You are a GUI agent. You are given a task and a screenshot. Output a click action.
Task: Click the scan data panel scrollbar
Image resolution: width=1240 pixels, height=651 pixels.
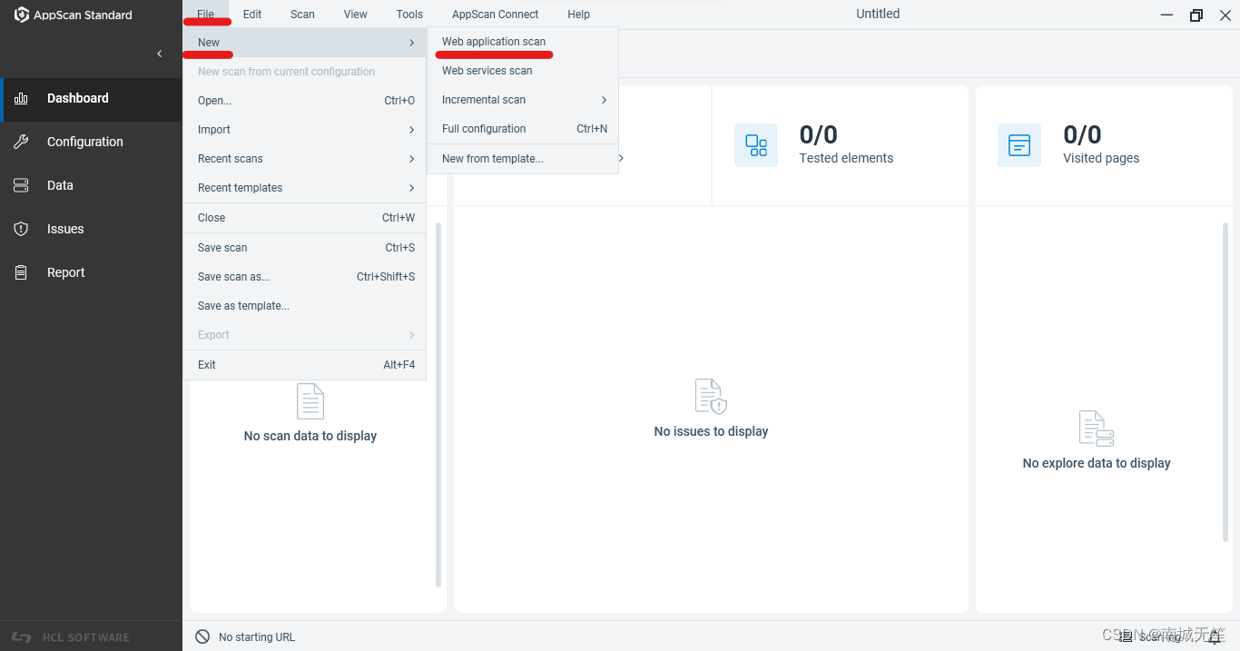pyautogui.click(x=438, y=404)
